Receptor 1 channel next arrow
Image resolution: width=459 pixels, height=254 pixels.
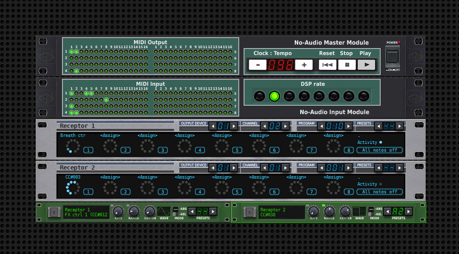(x=285, y=126)
